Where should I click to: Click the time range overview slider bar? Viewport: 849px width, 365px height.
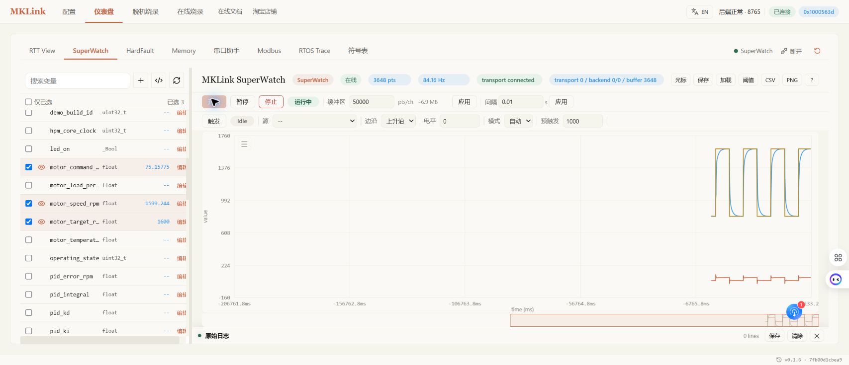(x=664, y=320)
